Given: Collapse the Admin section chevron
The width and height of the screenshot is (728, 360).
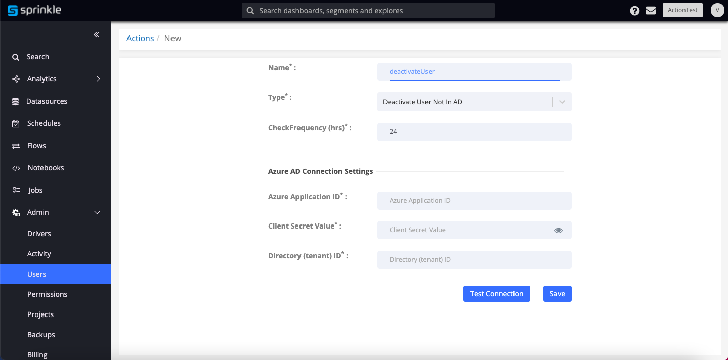Looking at the screenshot, I should click(98, 212).
